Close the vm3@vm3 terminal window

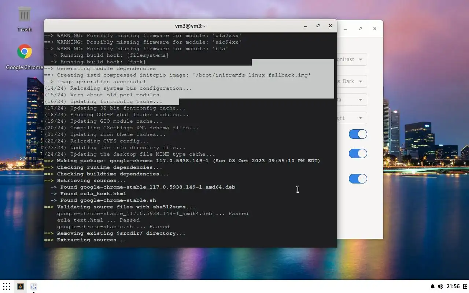click(330, 26)
